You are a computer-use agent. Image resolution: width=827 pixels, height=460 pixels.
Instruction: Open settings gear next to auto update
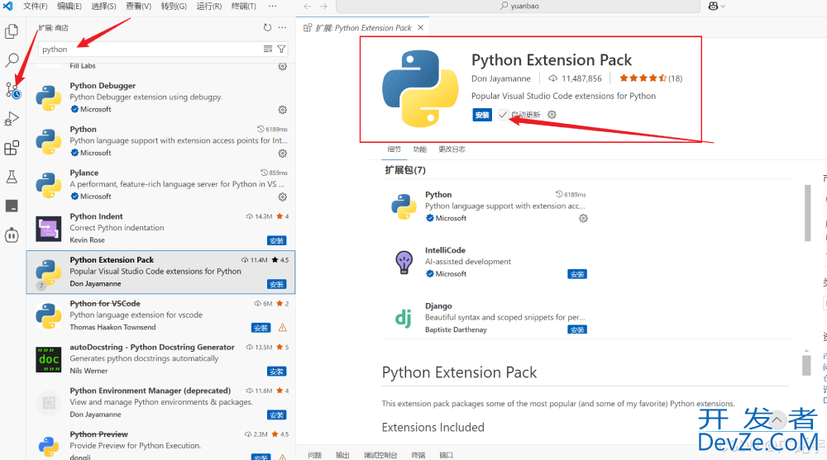pos(552,114)
